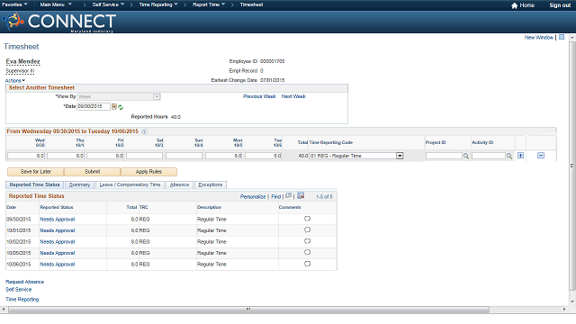Click the Save for Later button
The height and width of the screenshot is (324, 576).
(36, 172)
